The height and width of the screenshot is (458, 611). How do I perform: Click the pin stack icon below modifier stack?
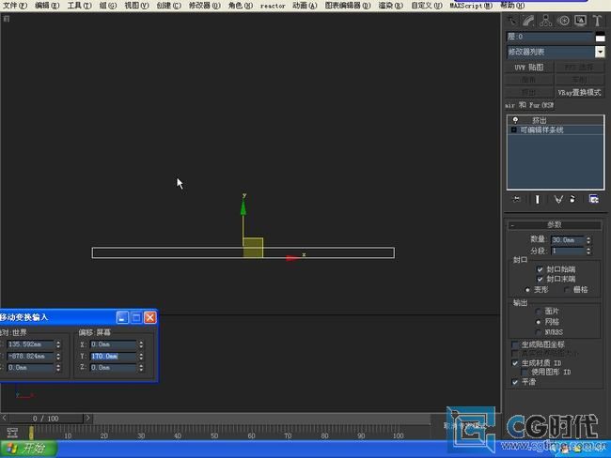516,199
